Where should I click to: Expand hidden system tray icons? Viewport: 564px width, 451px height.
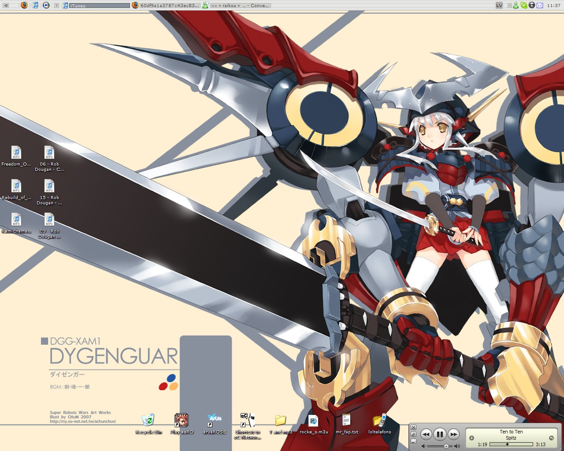click(509, 5)
